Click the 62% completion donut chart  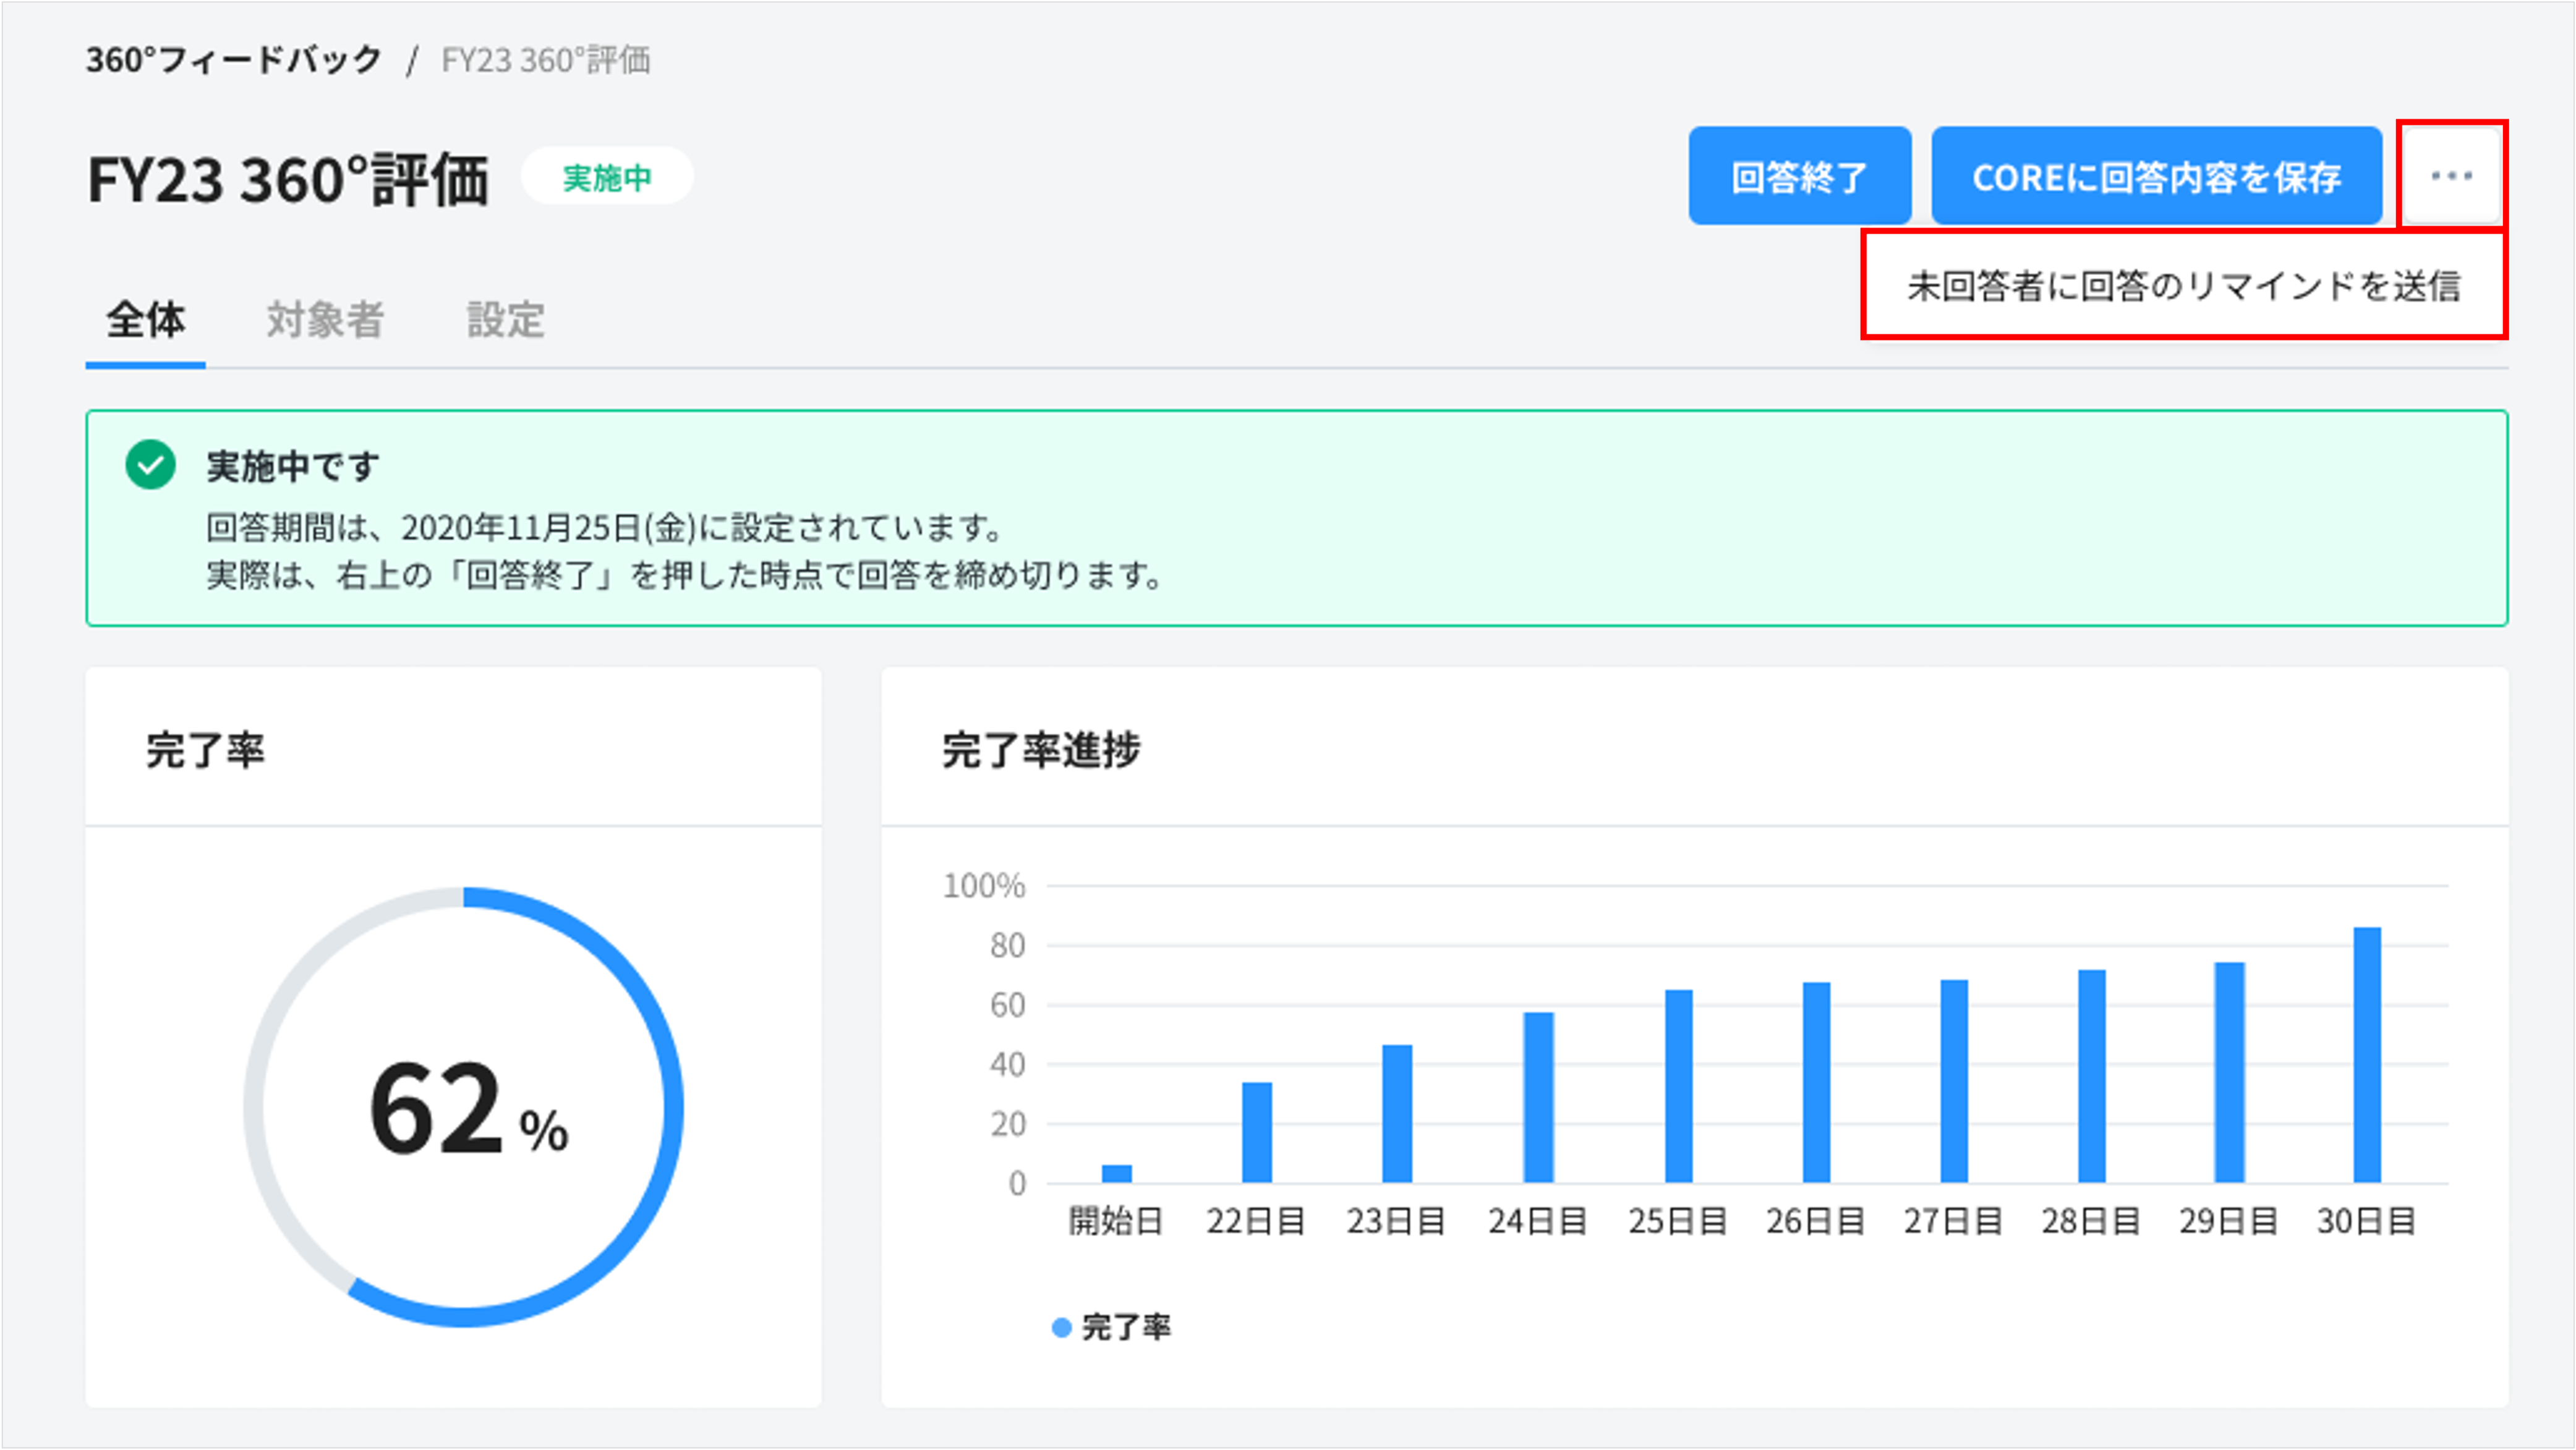(x=464, y=1107)
